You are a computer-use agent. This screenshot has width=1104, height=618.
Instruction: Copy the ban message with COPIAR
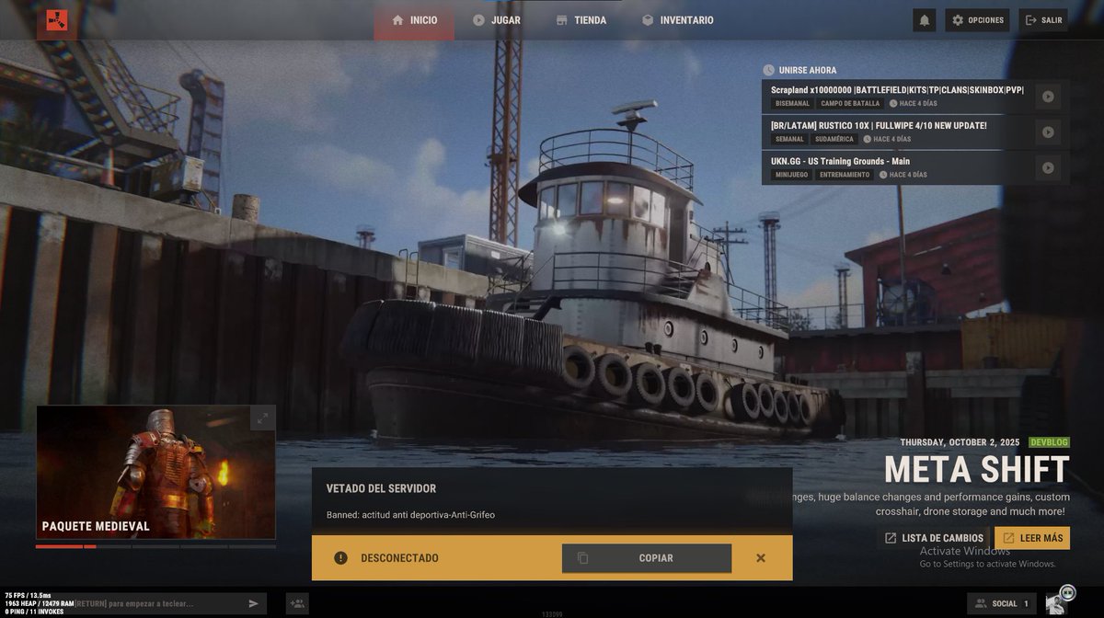point(647,558)
